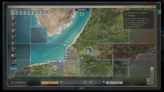Click the date text 23:07 Mo, 13 Aug
Image resolution: width=164 pixels, height=92 pixels.
52,80
